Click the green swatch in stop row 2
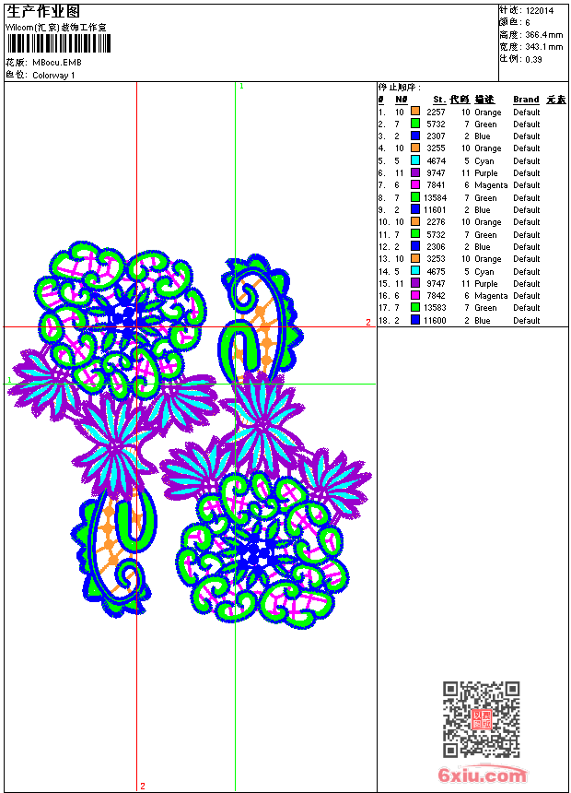The height and width of the screenshot is (793, 571). point(415,124)
